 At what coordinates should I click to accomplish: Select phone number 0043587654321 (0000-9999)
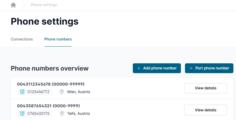pyautogui.click(x=48, y=106)
